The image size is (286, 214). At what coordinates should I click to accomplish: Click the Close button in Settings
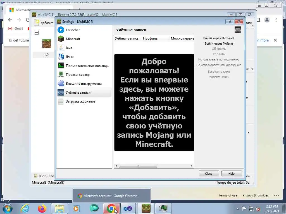pyautogui.click(x=209, y=173)
